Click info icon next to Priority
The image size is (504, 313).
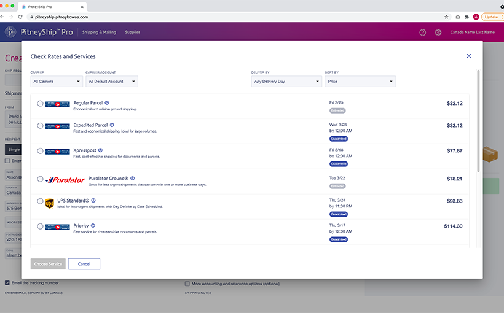[x=93, y=225]
